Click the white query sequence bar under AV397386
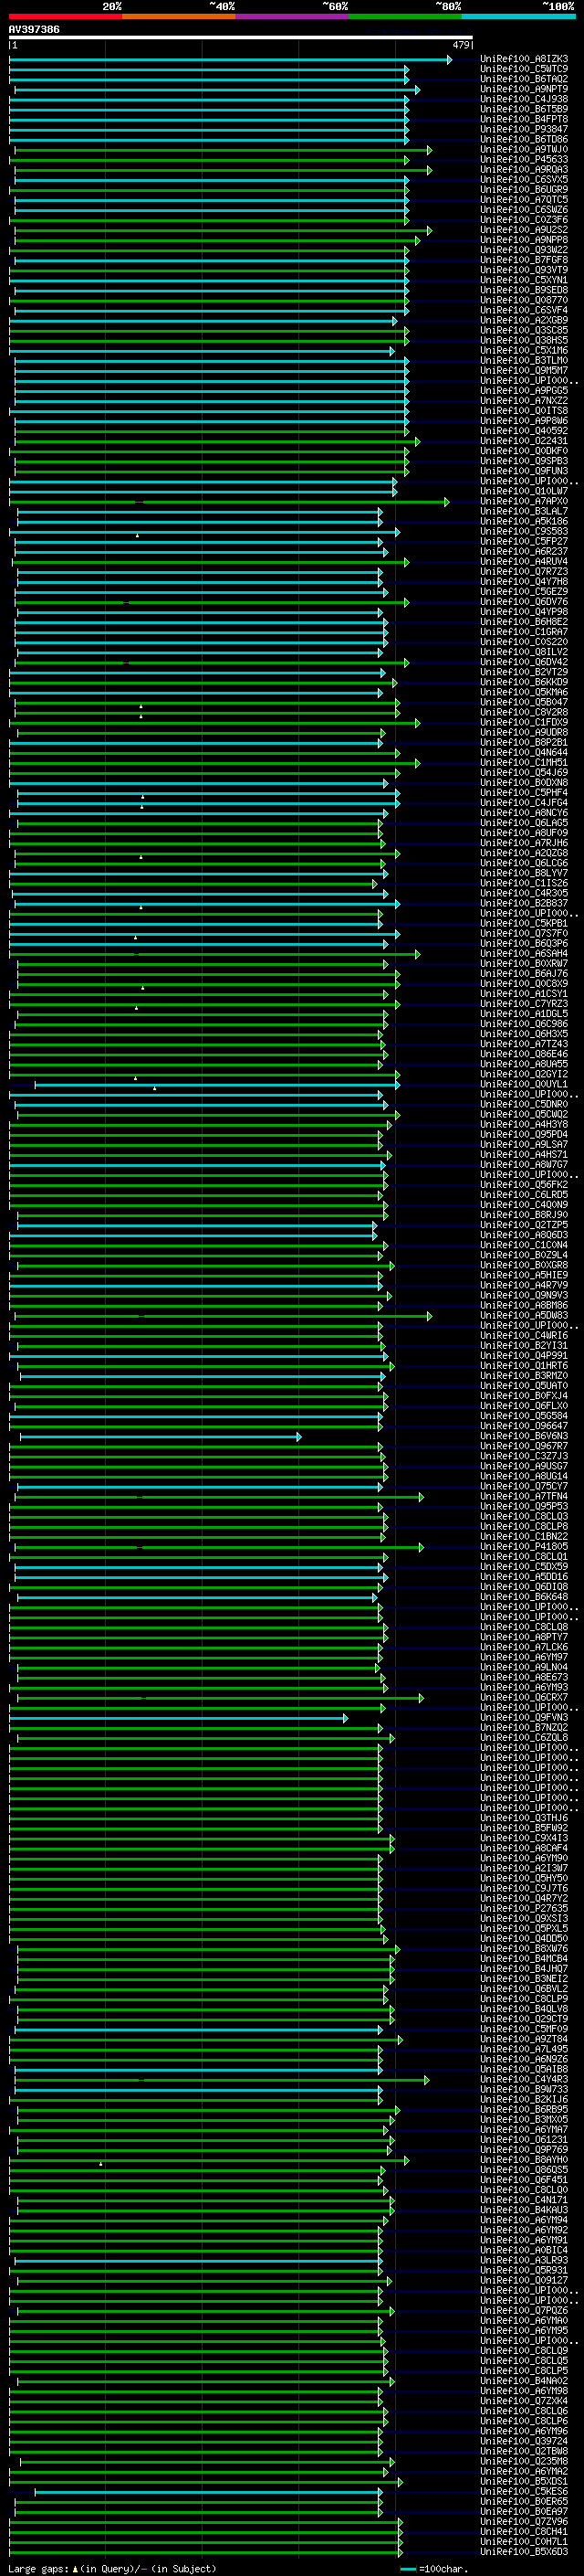584x2576 pixels. coord(241,38)
